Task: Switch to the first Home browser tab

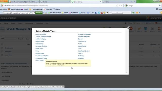Action: click(55, 2)
